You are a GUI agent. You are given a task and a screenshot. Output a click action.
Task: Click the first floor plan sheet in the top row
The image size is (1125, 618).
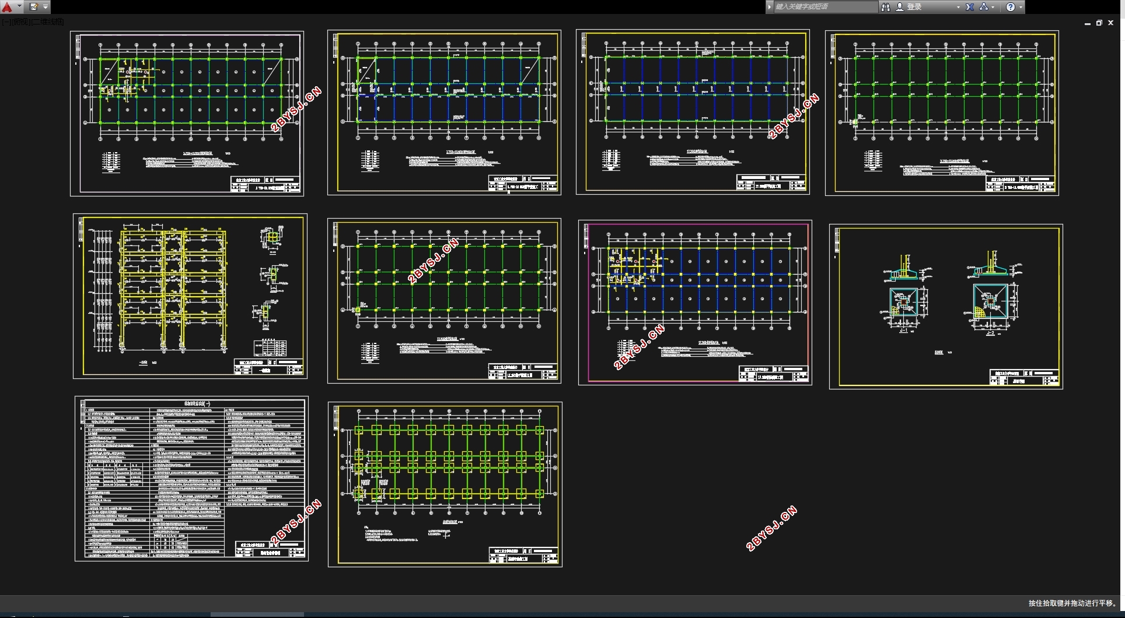click(187, 113)
